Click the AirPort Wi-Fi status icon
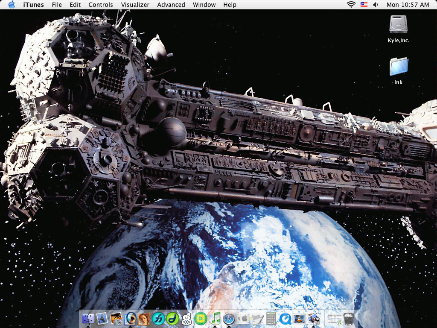The image size is (437, 328). 351,4
